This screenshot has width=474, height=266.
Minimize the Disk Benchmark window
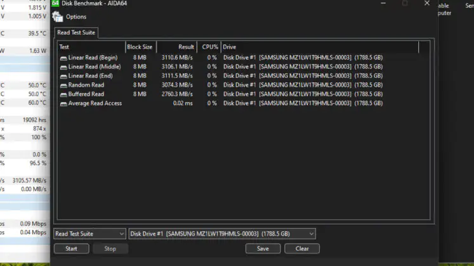383,3
